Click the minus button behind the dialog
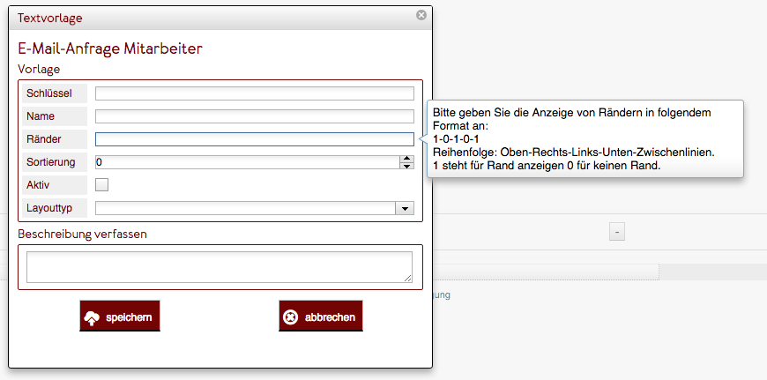The image size is (767, 380). (617, 232)
